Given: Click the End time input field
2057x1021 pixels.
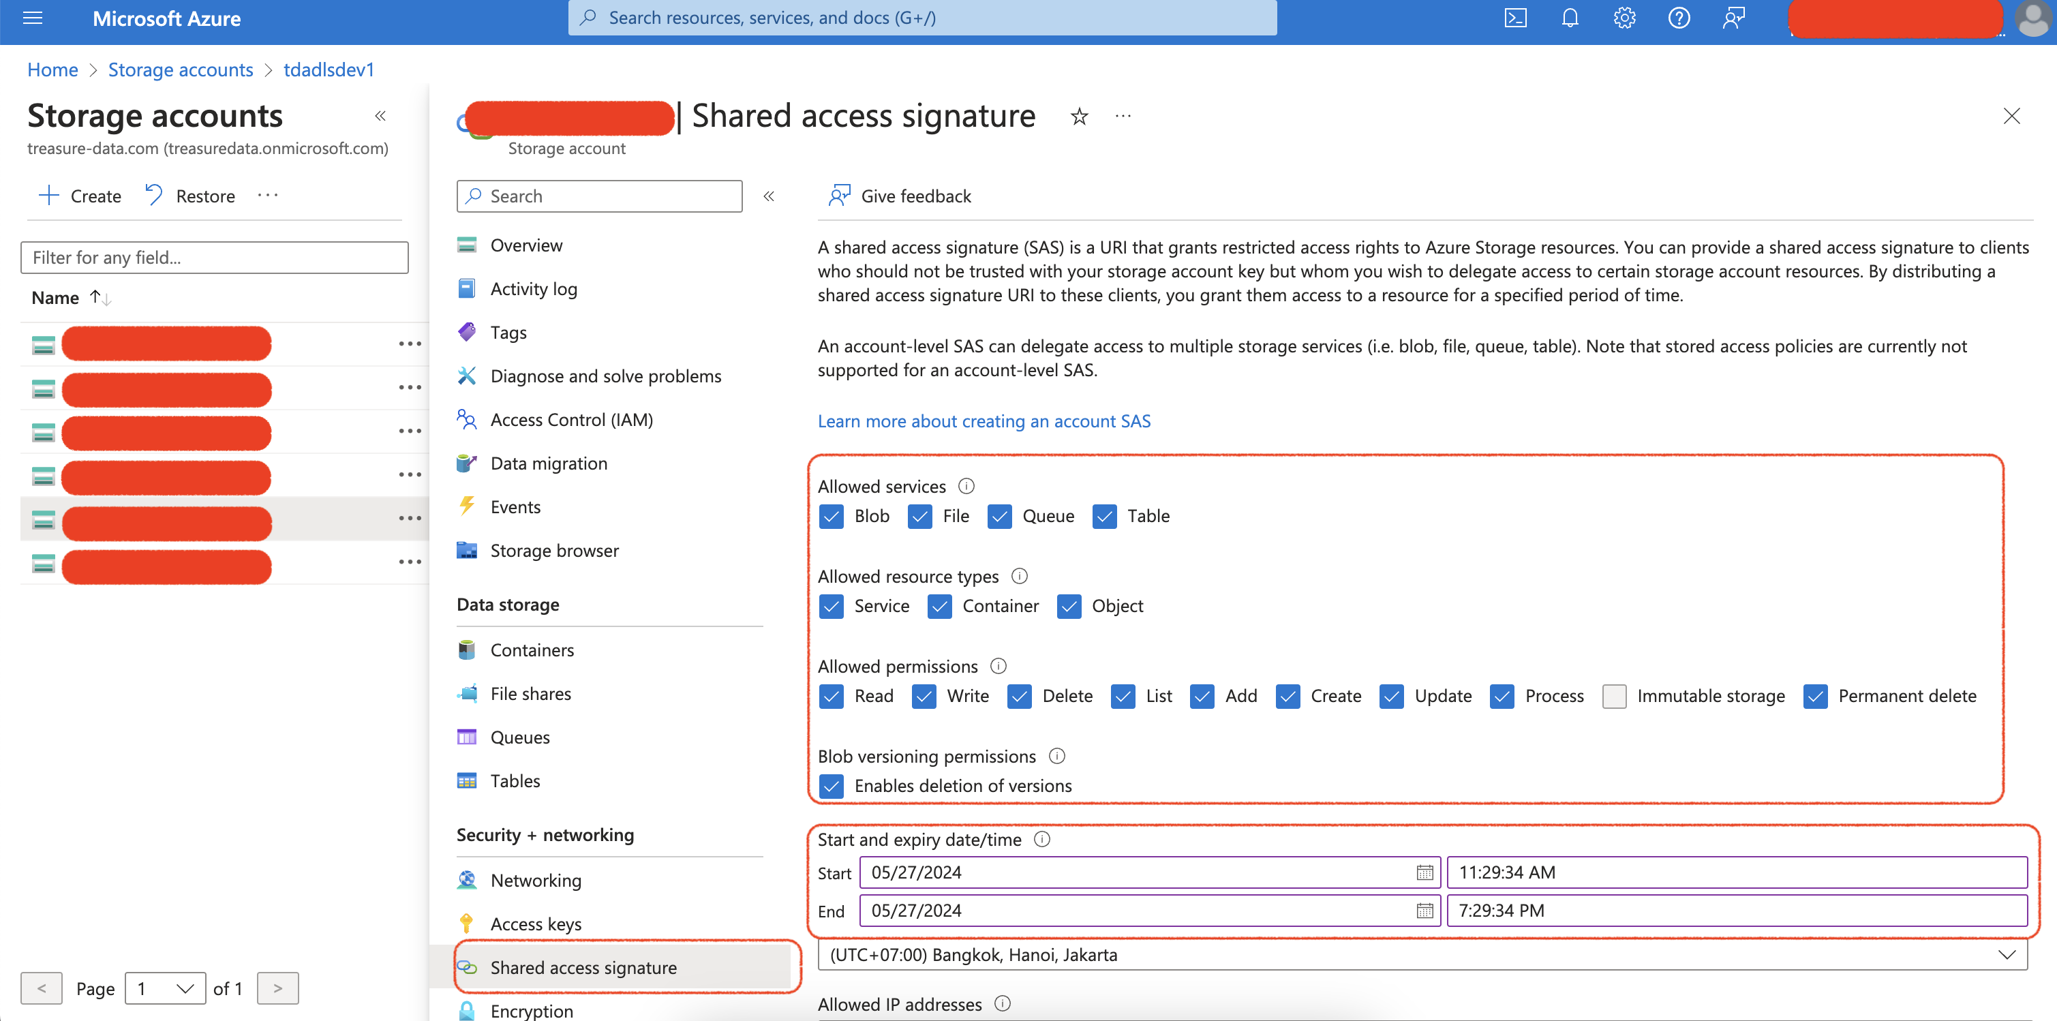Looking at the screenshot, I should coord(1737,911).
